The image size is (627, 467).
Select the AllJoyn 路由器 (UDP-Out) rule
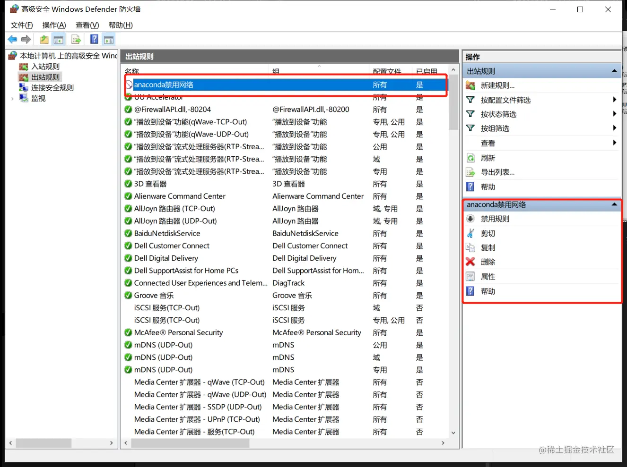pos(175,221)
